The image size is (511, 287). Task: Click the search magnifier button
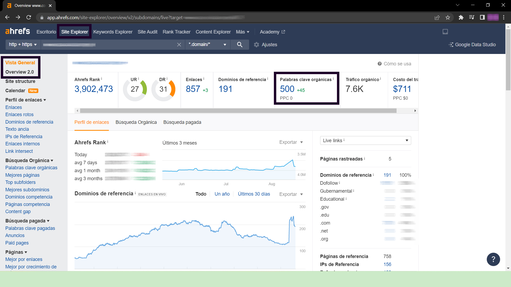(240, 45)
